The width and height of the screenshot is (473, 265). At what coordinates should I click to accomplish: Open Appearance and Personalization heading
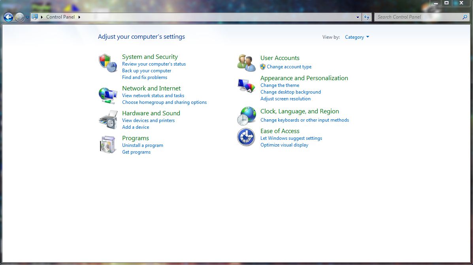[x=304, y=78]
